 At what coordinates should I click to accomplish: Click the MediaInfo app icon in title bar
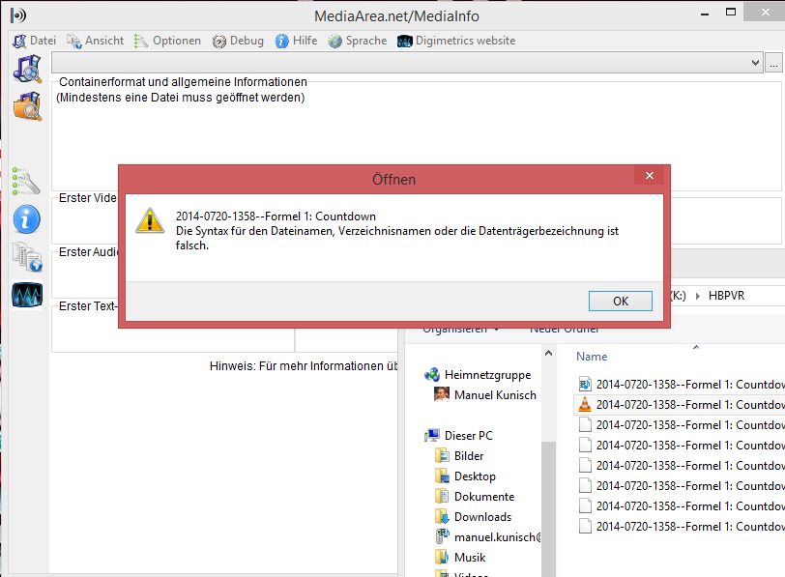click(17, 15)
